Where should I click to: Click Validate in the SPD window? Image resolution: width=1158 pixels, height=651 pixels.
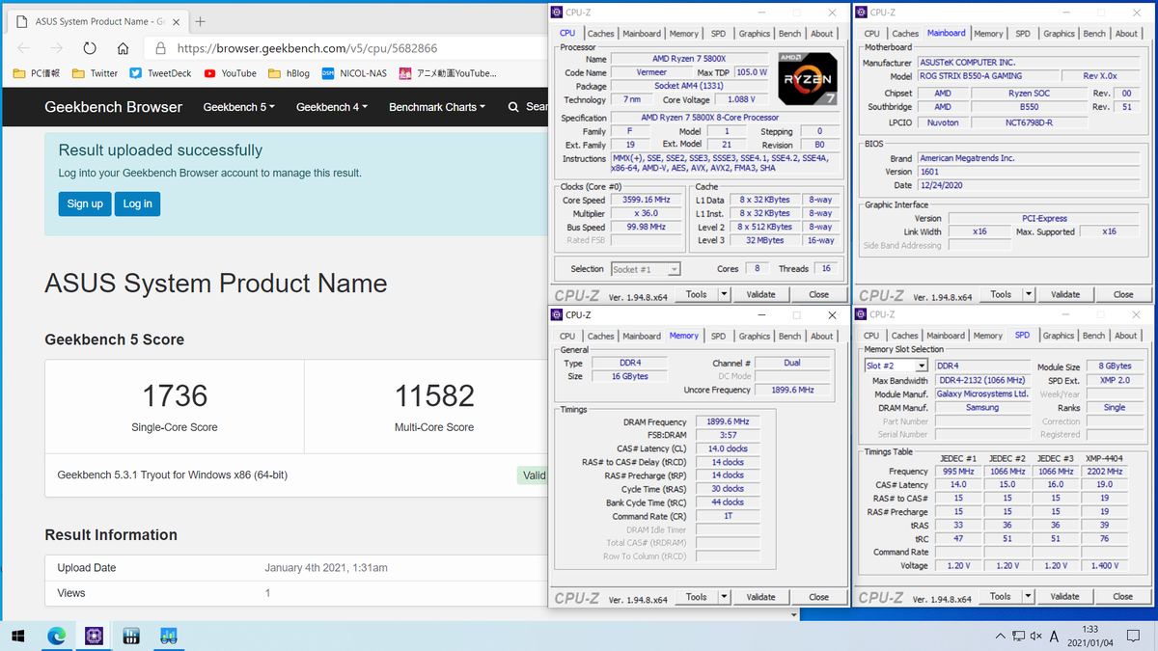[x=1064, y=597]
